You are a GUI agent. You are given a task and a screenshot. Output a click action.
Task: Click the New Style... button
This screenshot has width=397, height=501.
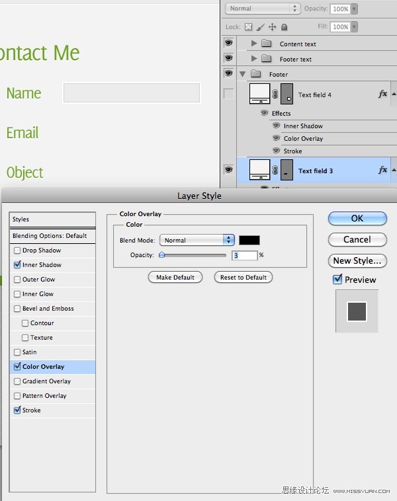(357, 260)
